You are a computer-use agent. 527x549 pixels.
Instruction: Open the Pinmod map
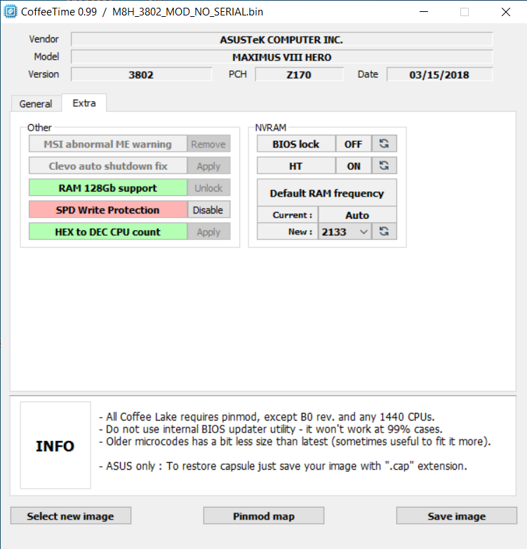[264, 516]
